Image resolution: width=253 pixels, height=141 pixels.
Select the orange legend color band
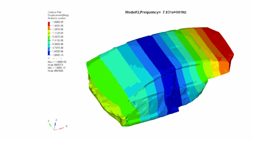(49, 28)
